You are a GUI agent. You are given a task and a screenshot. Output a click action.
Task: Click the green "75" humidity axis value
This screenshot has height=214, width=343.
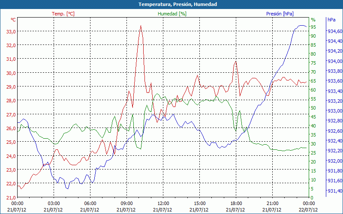coord(313,63)
